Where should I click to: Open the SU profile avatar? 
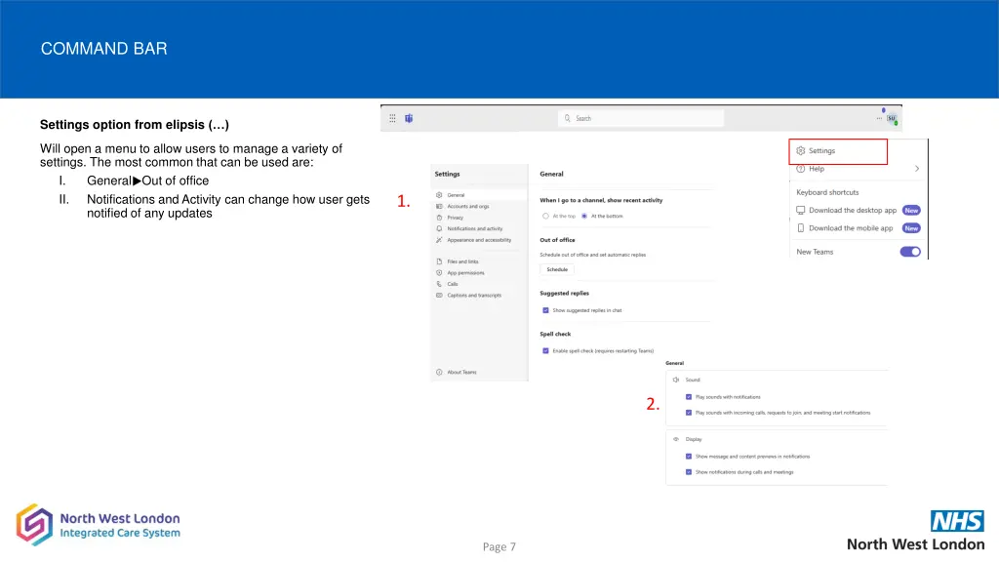click(x=892, y=118)
